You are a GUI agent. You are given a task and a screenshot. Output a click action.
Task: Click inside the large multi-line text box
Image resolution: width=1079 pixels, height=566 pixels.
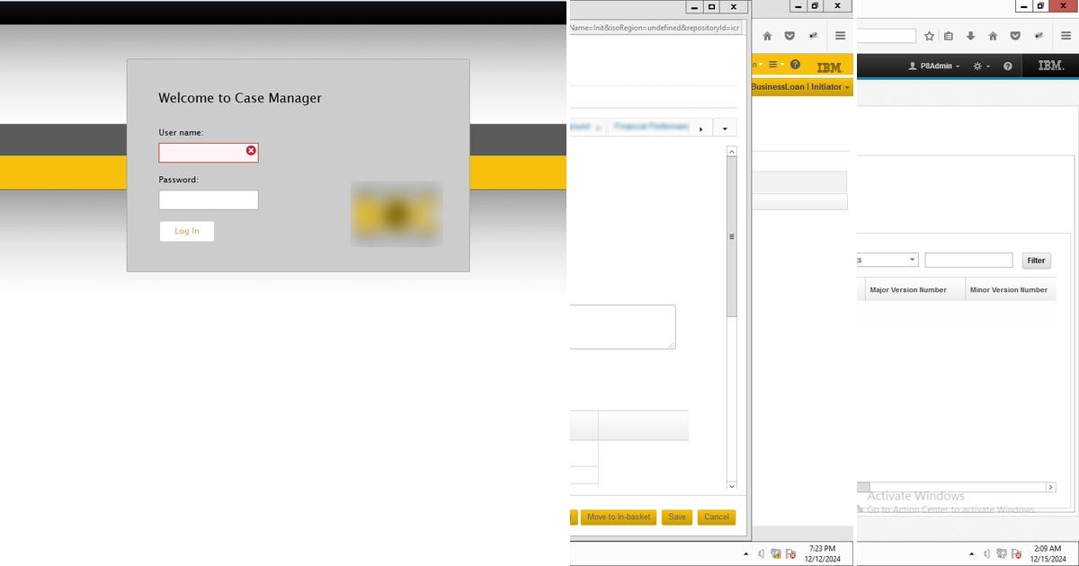[622, 326]
